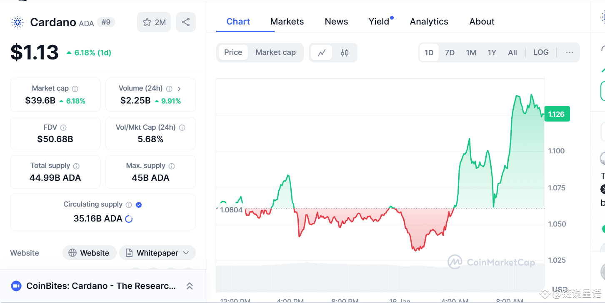Click the info icon beside Market cap

click(x=75, y=88)
